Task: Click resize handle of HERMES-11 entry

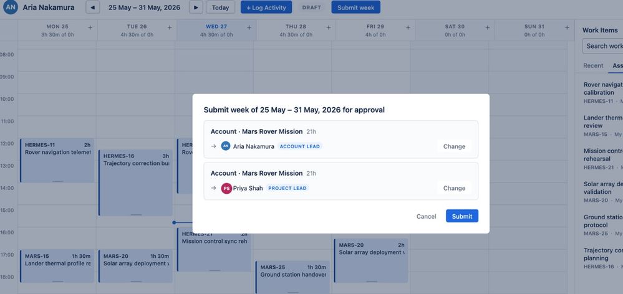Action: pyautogui.click(x=57, y=181)
